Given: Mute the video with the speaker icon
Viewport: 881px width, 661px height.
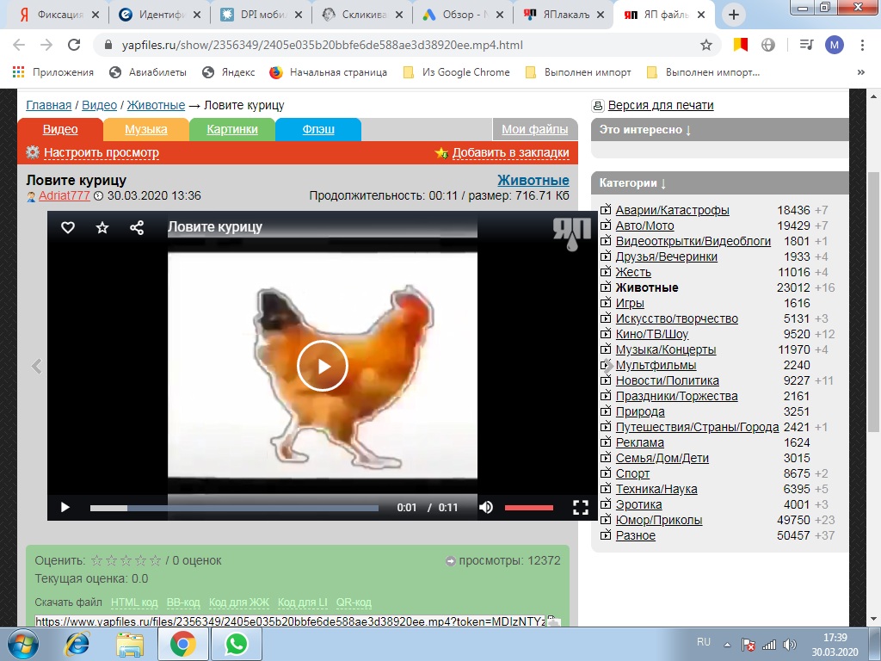Looking at the screenshot, I should [x=486, y=508].
